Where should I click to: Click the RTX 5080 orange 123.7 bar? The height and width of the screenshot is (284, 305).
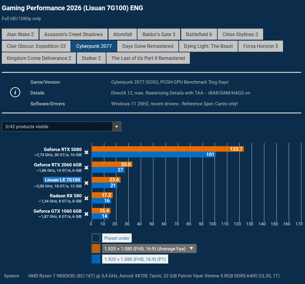168,149
